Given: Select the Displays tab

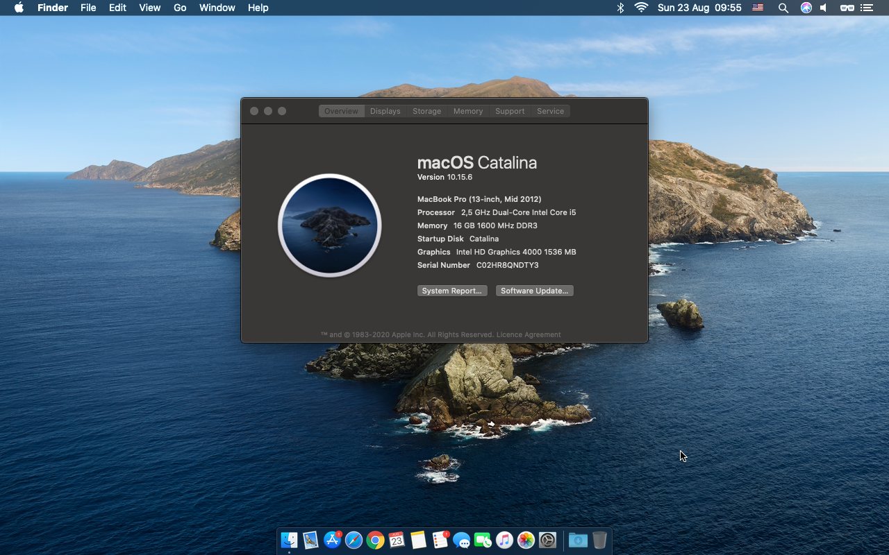Looking at the screenshot, I should point(385,111).
